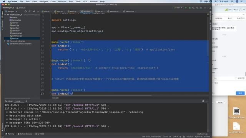The image size is (246, 138).
Task: Open Terminal panel settings gear
Action: [203, 101]
